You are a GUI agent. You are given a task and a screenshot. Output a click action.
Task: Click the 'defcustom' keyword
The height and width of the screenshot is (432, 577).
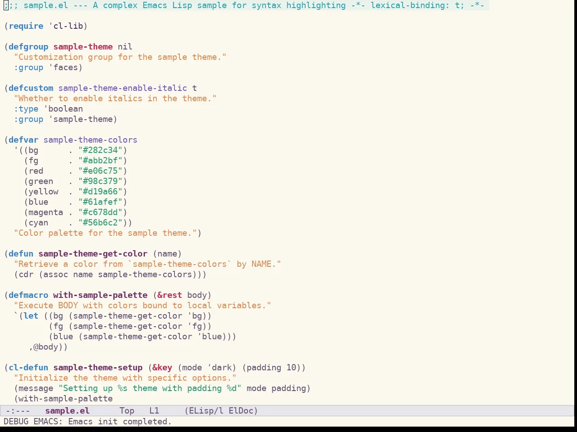(x=31, y=88)
